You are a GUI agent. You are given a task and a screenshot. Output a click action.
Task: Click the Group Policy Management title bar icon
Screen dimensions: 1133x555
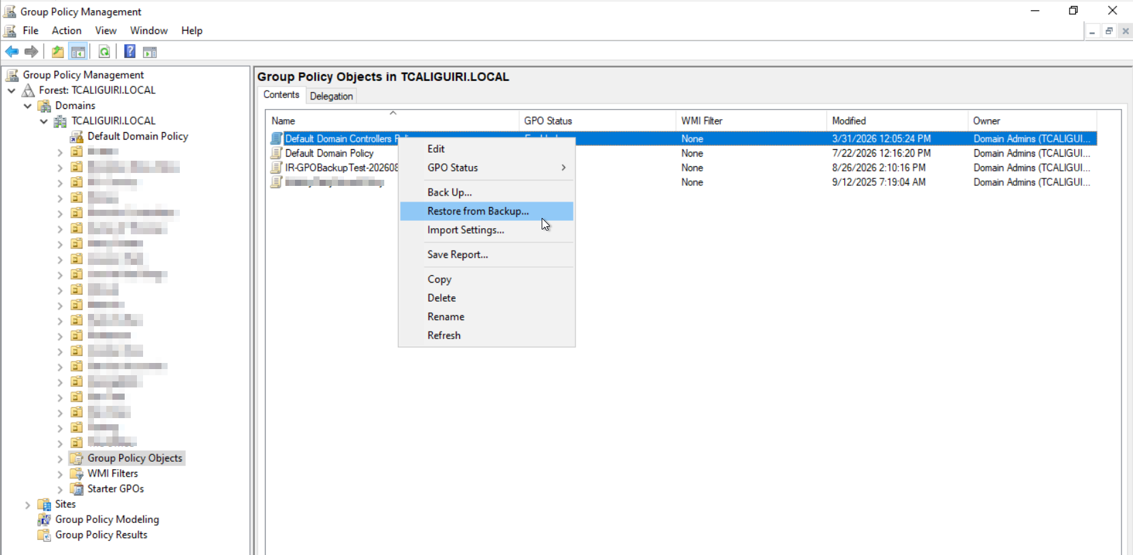[x=10, y=12]
